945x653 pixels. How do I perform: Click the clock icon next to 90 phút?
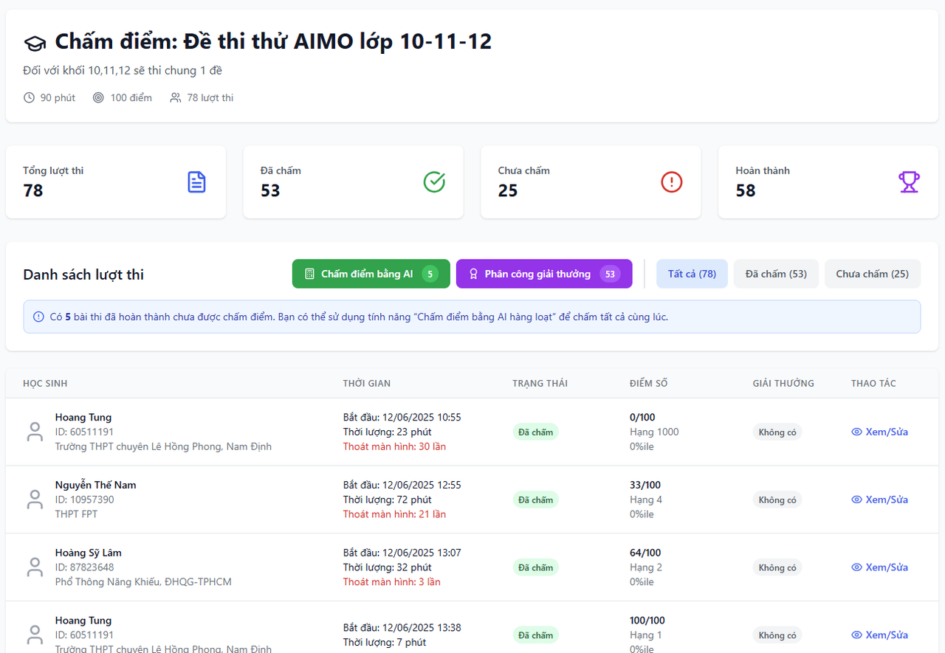(x=30, y=97)
